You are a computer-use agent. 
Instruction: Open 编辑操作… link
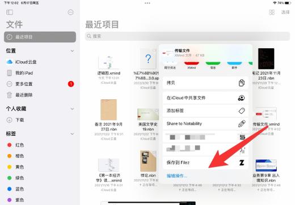coord(176,176)
